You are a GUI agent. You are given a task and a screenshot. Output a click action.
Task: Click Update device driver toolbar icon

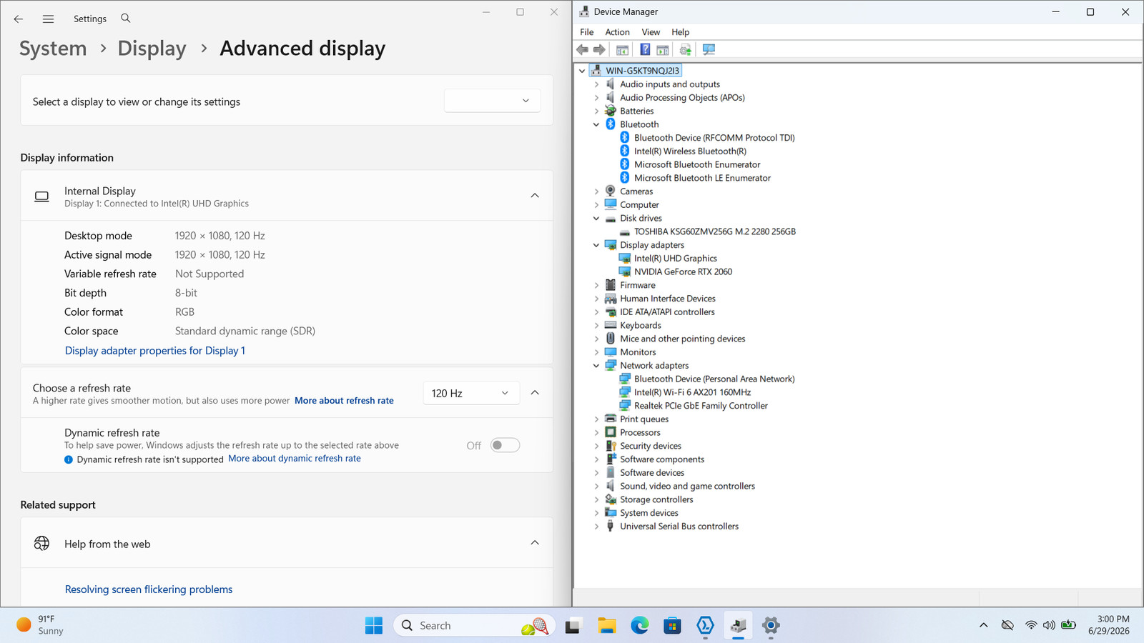(x=686, y=49)
